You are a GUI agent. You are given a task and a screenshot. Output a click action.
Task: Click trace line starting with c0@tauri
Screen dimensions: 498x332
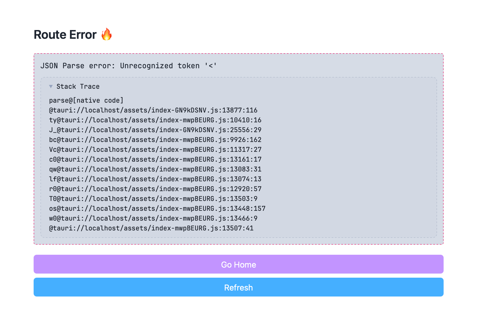point(155,159)
